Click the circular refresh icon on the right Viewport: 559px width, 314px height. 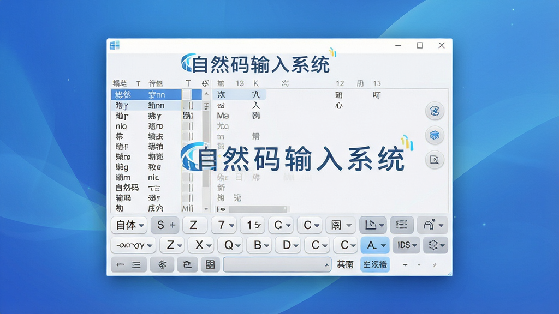pyautogui.click(x=435, y=111)
